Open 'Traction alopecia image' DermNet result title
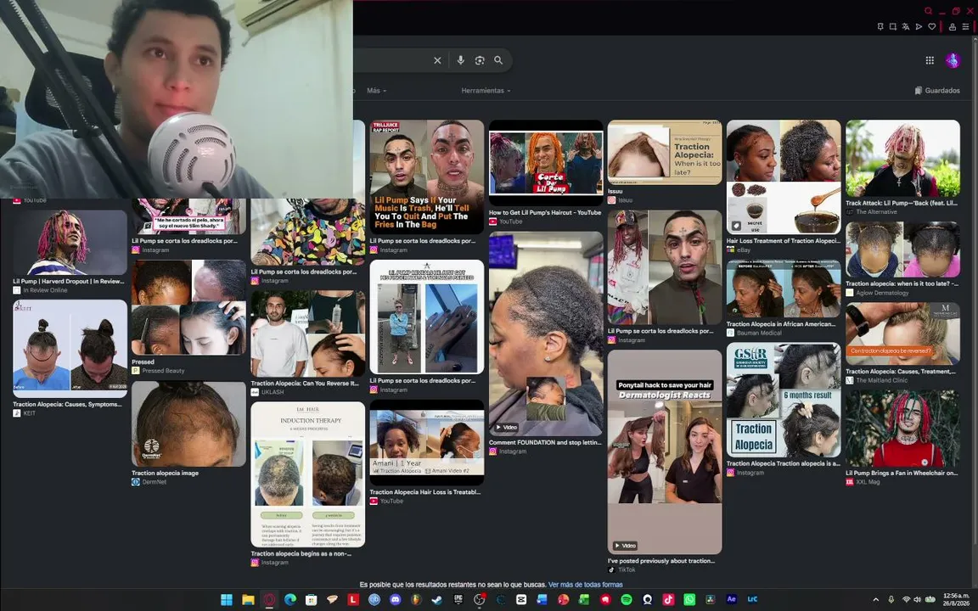978x611 pixels. point(166,474)
